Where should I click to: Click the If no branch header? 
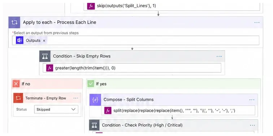point(47,84)
